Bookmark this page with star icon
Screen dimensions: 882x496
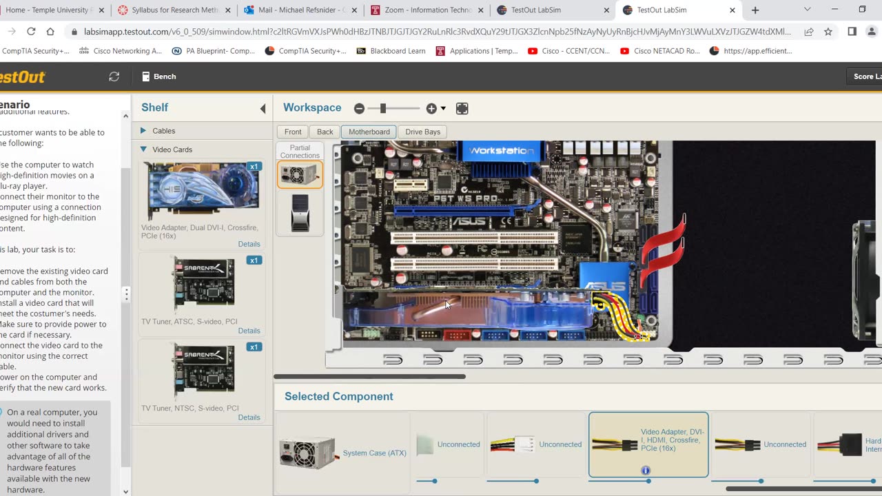828,32
